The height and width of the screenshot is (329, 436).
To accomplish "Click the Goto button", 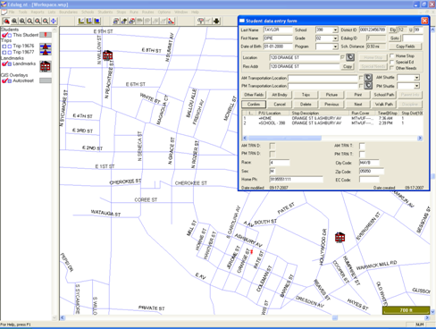I will coord(395,38).
